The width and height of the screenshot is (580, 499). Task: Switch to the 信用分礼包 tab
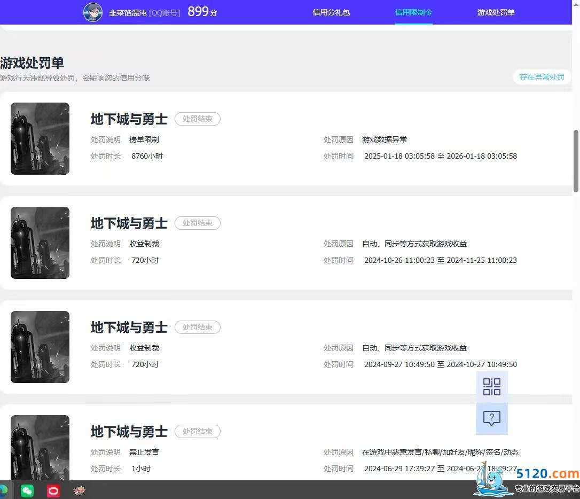[331, 12]
